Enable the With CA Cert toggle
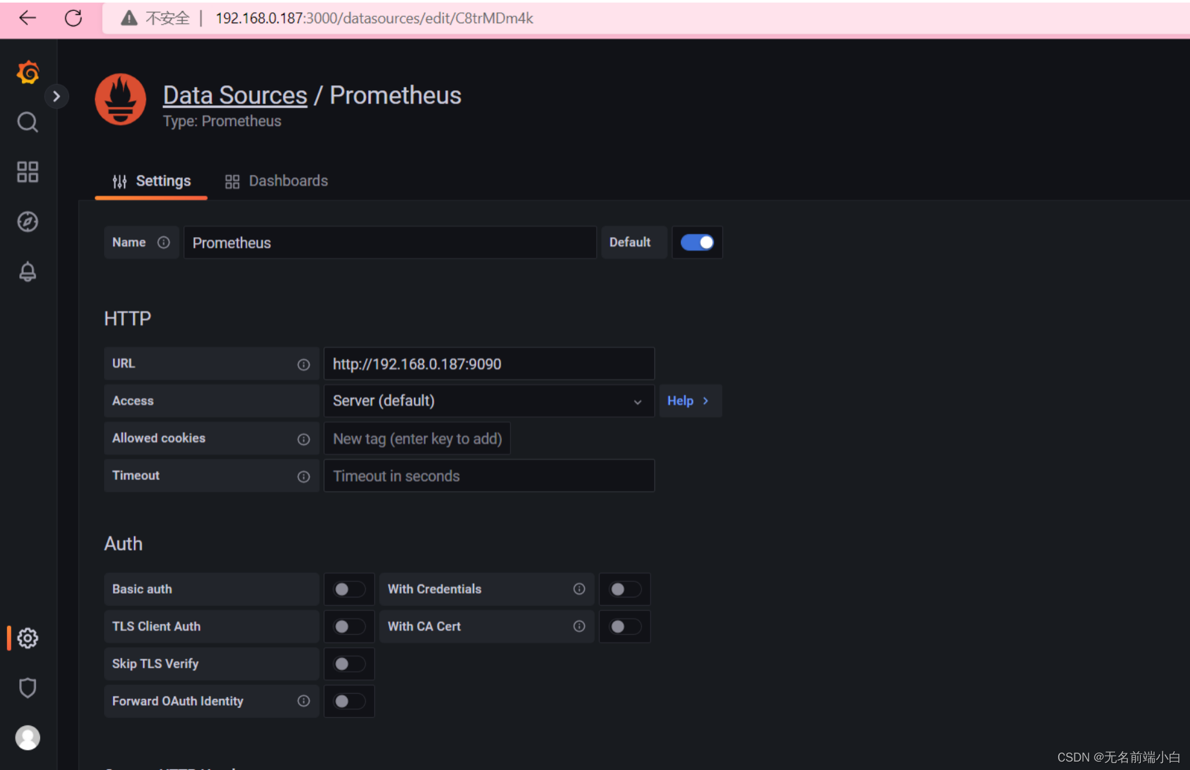The width and height of the screenshot is (1190, 770). (x=625, y=627)
